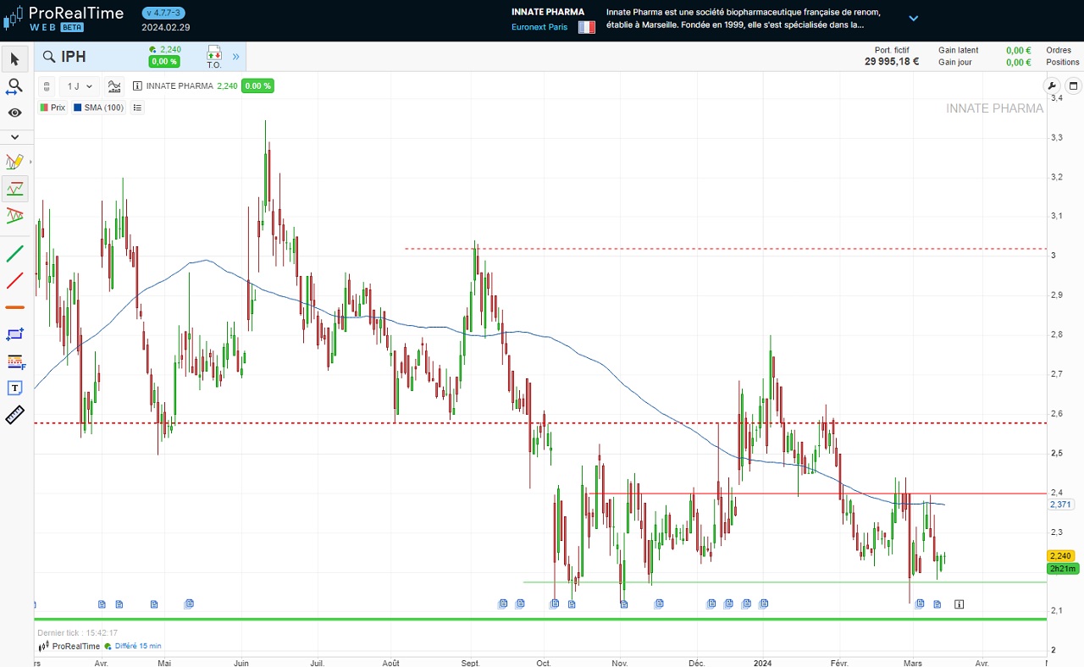Open the indicators chart icon
Image resolution: width=1084 pixels, height=667 pixels.
(114, 86)
